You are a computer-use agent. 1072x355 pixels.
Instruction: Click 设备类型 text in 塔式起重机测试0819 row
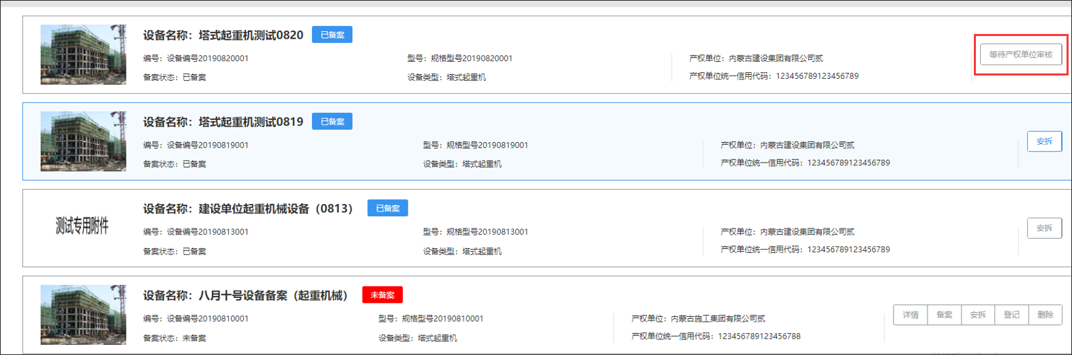tap(462, 164)
